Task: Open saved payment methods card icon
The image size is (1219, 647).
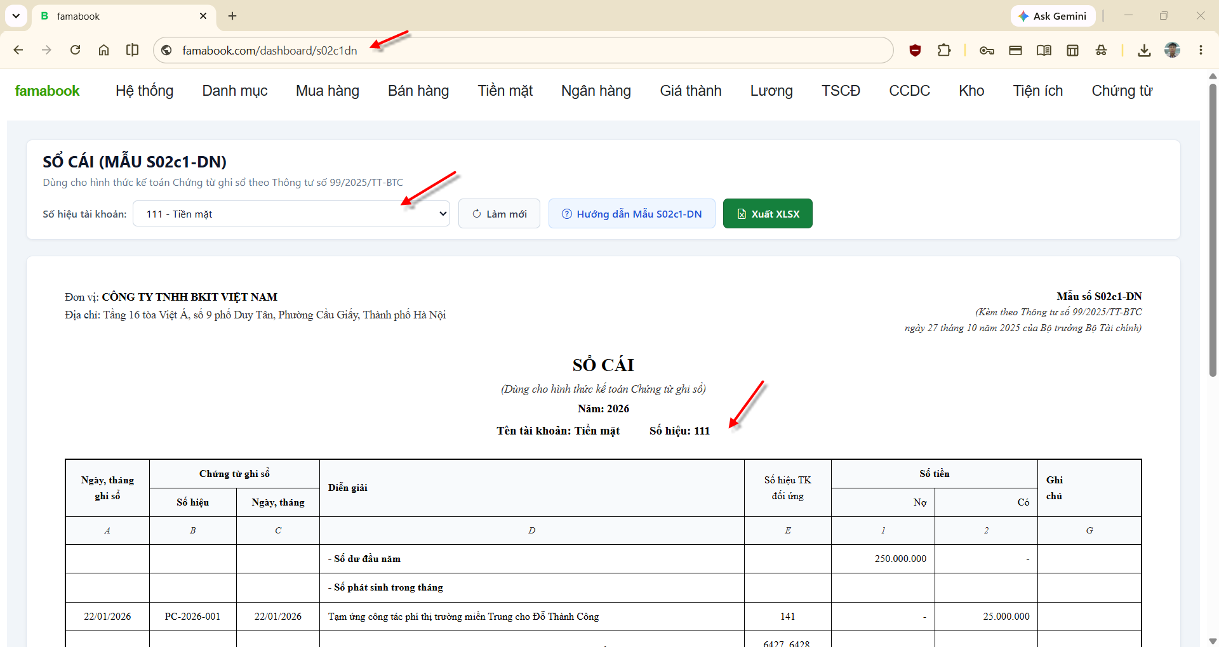Action: 1015,50
